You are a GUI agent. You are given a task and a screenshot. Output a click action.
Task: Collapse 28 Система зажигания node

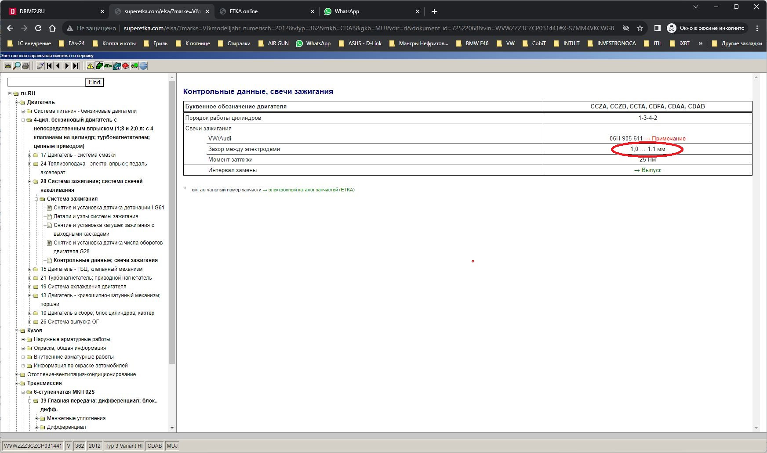[x=29, y=181]
